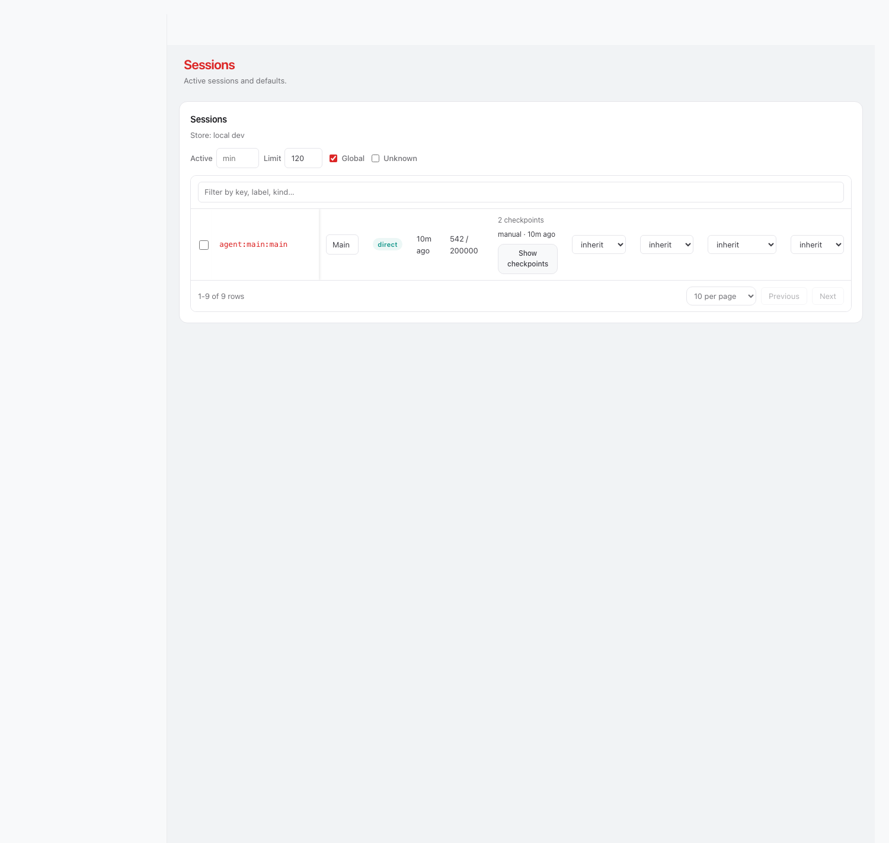
Task: Enable the Unknown checkbox
Action: 376,159
